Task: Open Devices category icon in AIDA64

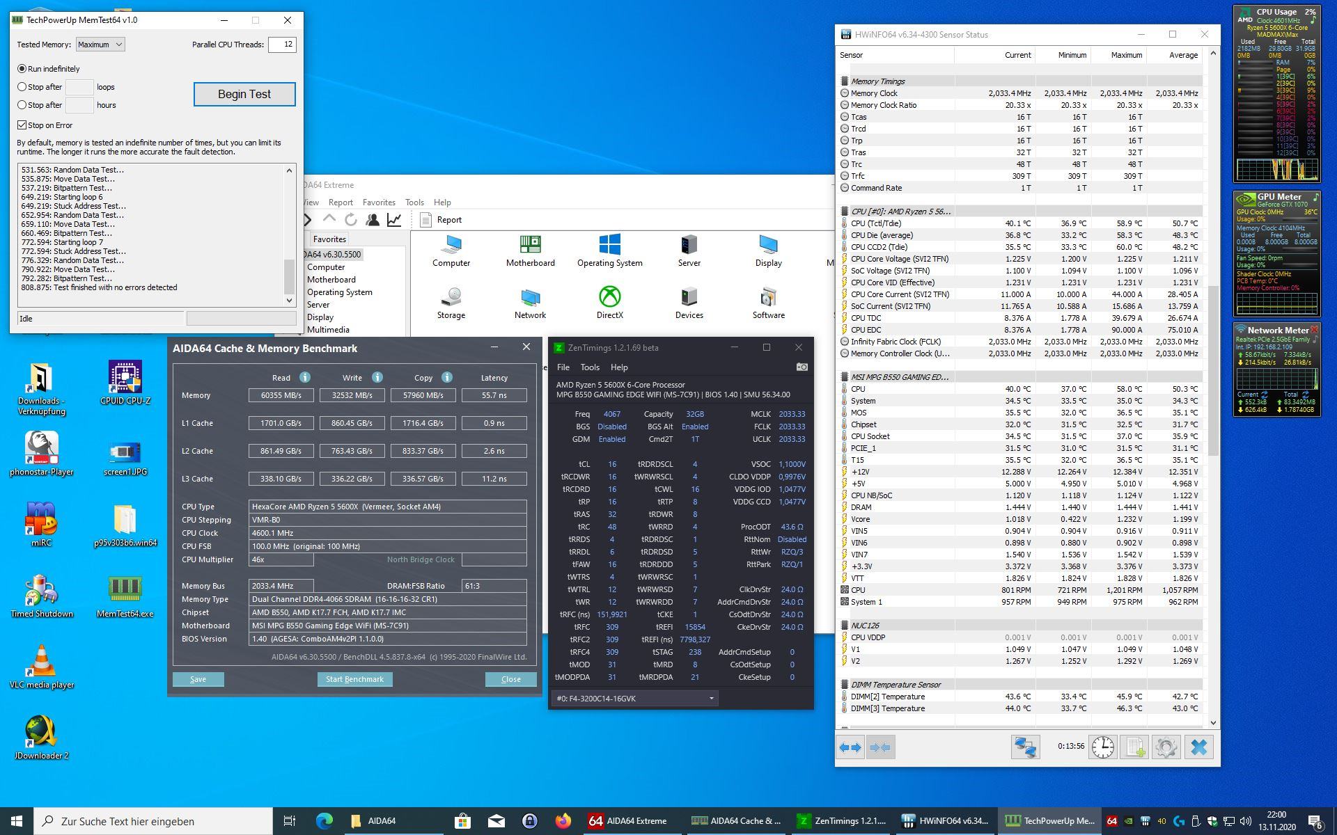Action: click(x=689, y=303)
